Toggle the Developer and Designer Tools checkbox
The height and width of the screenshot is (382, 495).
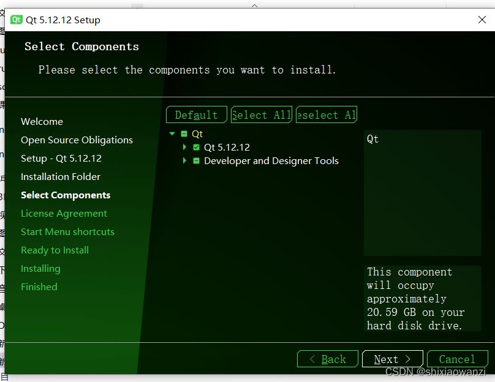pyautogui.click(x=197, y=161)
